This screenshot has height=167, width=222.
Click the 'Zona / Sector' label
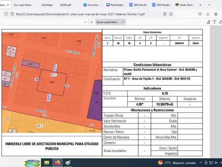pos(168,148)
